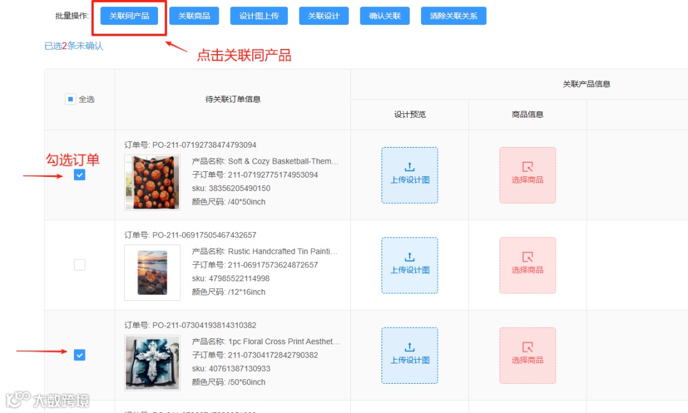
Task: Click order number PO-211-06917505467432657
Action: click(x=204, y=235)
